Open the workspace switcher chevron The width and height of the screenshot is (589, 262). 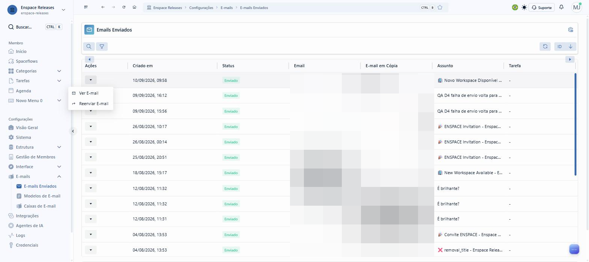point(63,10)
